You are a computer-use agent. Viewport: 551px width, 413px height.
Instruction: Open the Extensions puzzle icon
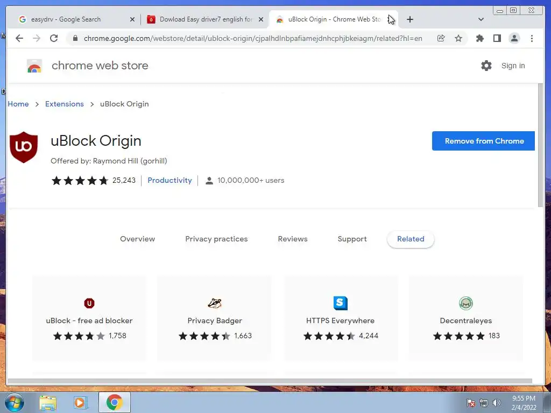click(x=479, y=38)
